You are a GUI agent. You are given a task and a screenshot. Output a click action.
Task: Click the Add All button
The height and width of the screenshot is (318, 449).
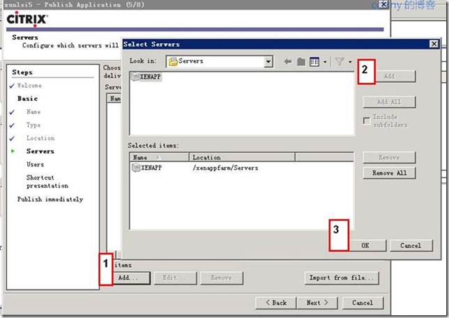pos(389,102)
